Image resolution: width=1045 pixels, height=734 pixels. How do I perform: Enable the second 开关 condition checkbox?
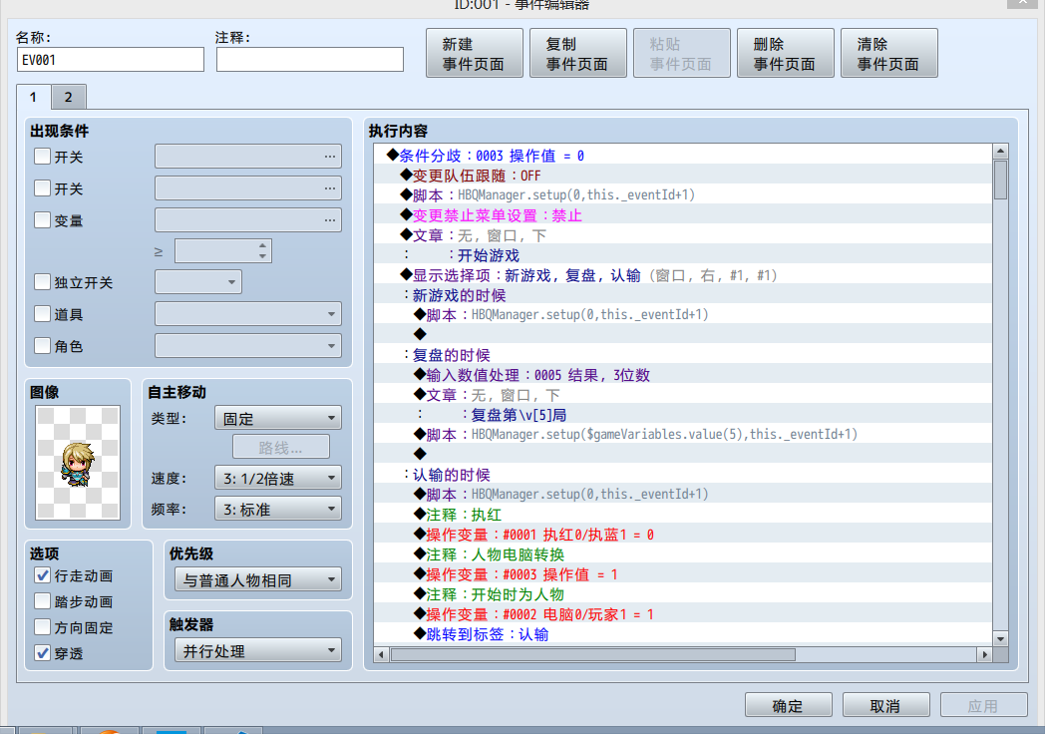42,188
